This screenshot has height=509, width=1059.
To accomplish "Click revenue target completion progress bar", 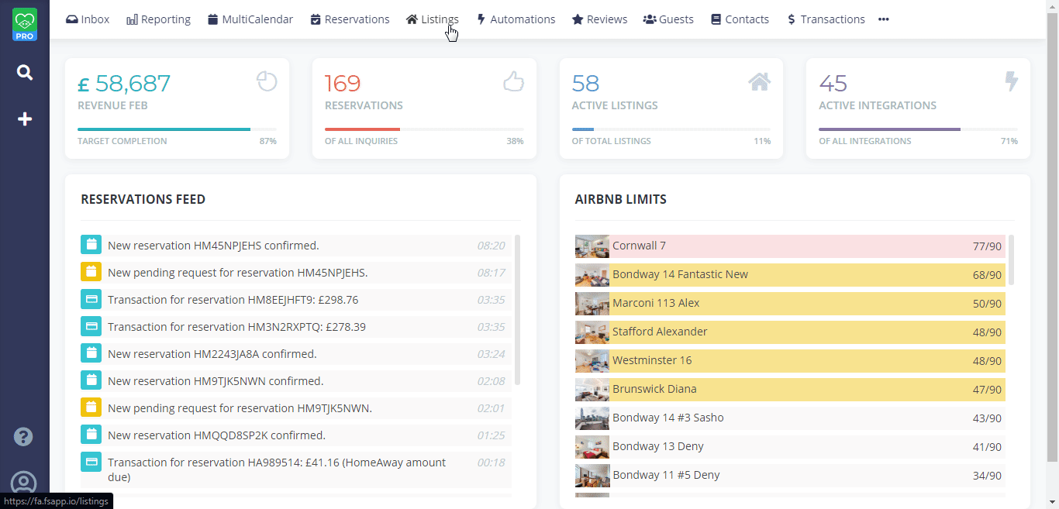I will coord(177,129).
